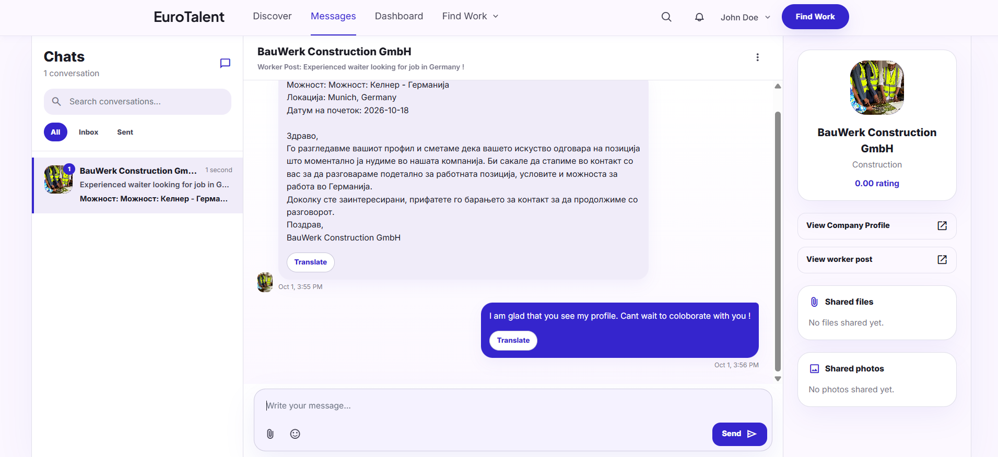Translate your sent message
Viewport: 998px width, 457px height.
[x=513, y=341]
